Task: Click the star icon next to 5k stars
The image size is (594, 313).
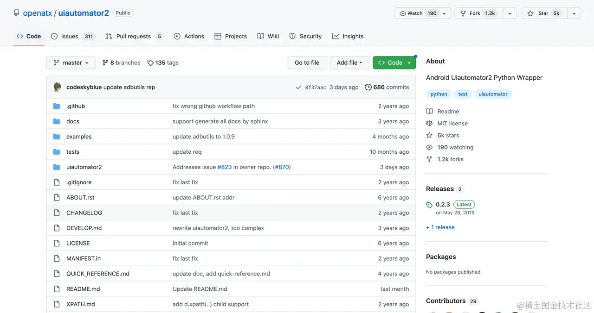Action: pos(429,136)
